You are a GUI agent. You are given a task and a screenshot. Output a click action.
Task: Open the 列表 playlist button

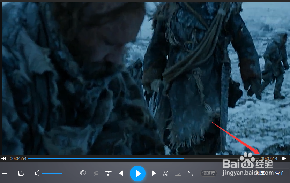tap(260, 173)
